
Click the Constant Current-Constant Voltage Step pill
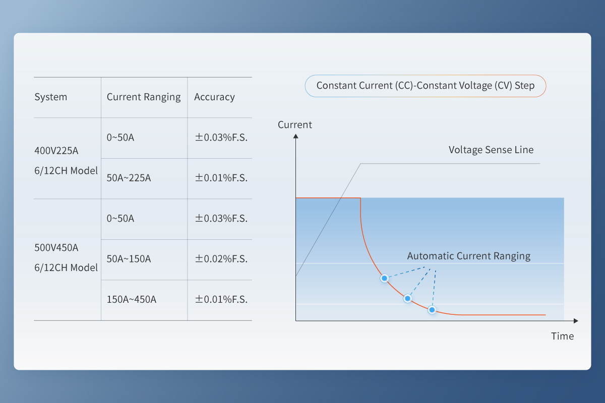pyautogui.click(x=426, y=86)
